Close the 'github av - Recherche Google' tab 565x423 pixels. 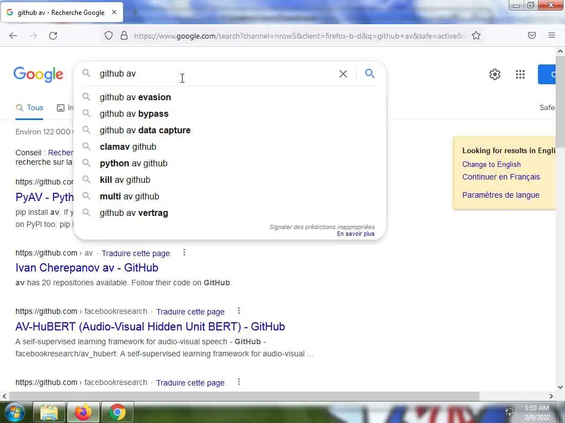coord(114,12)
